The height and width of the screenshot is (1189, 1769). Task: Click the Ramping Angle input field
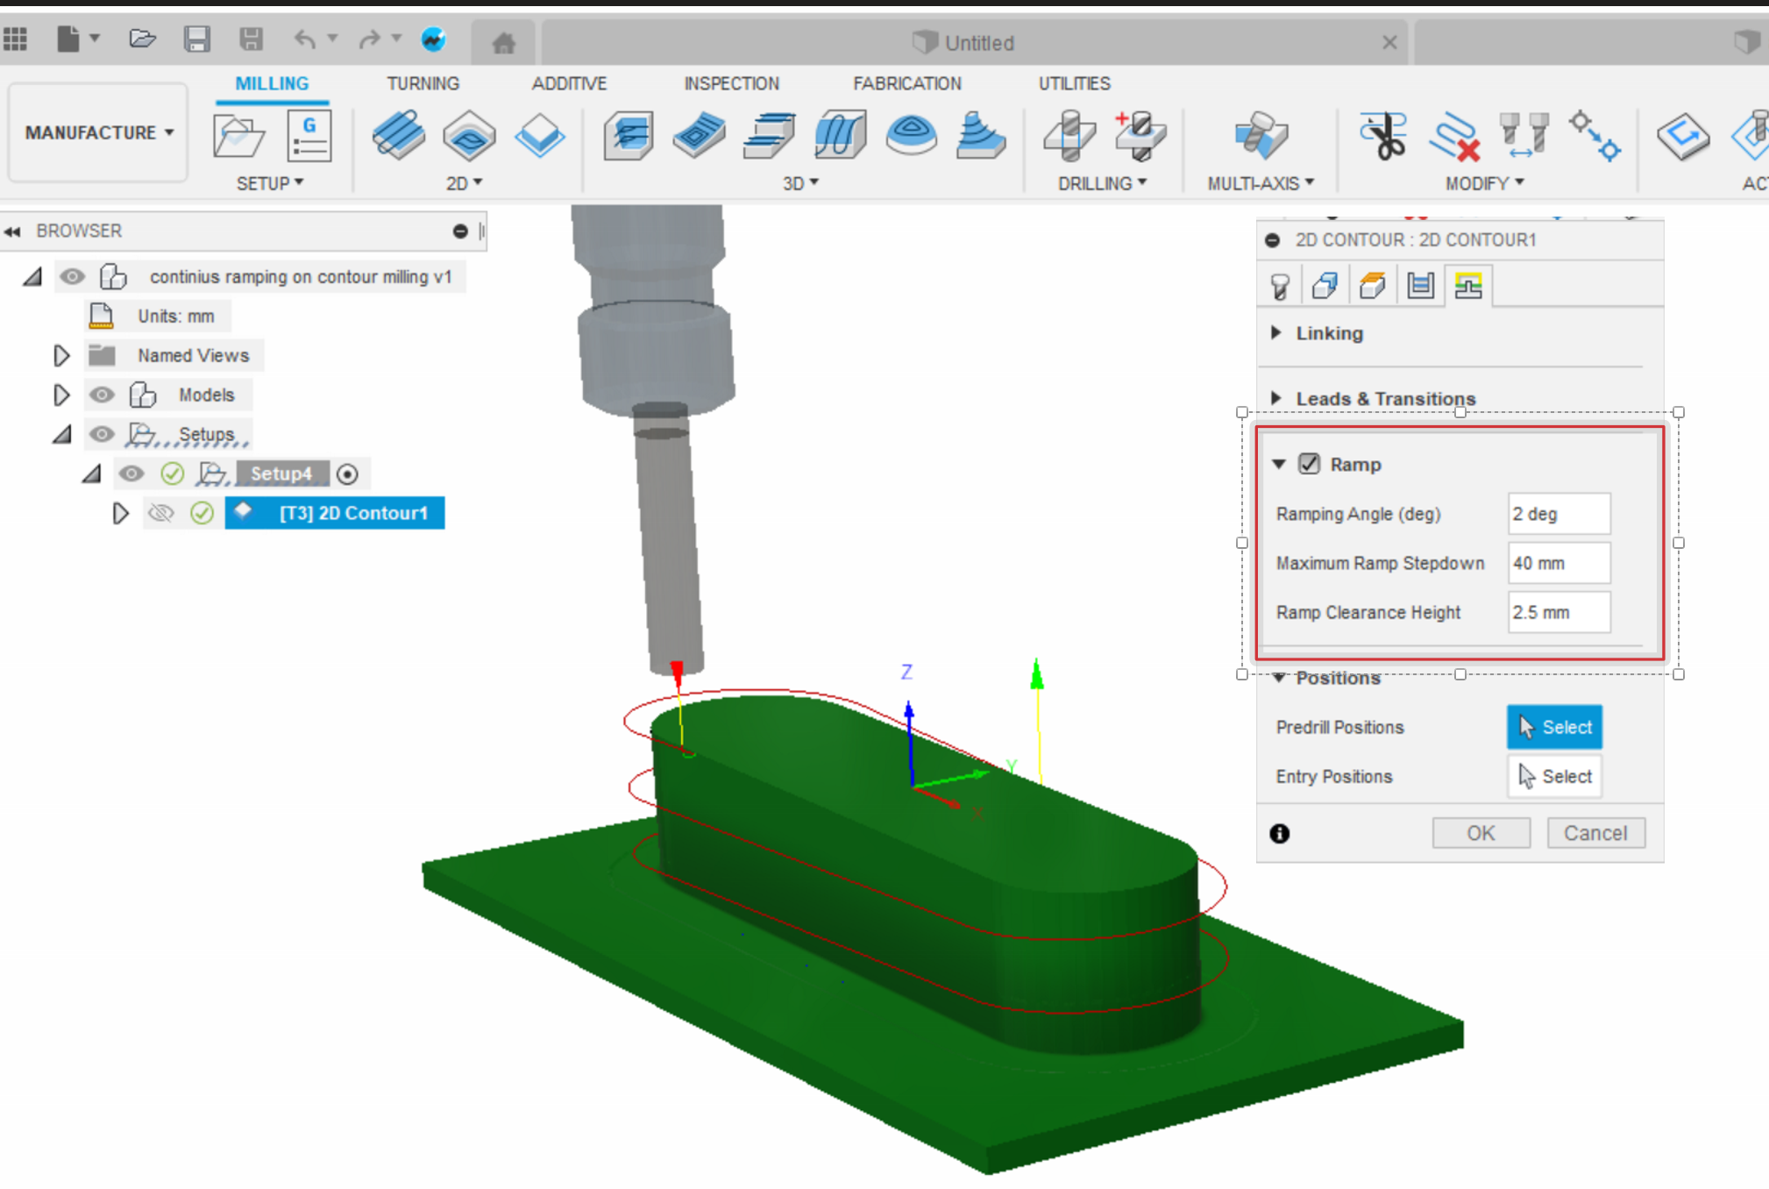point(1558,514)
